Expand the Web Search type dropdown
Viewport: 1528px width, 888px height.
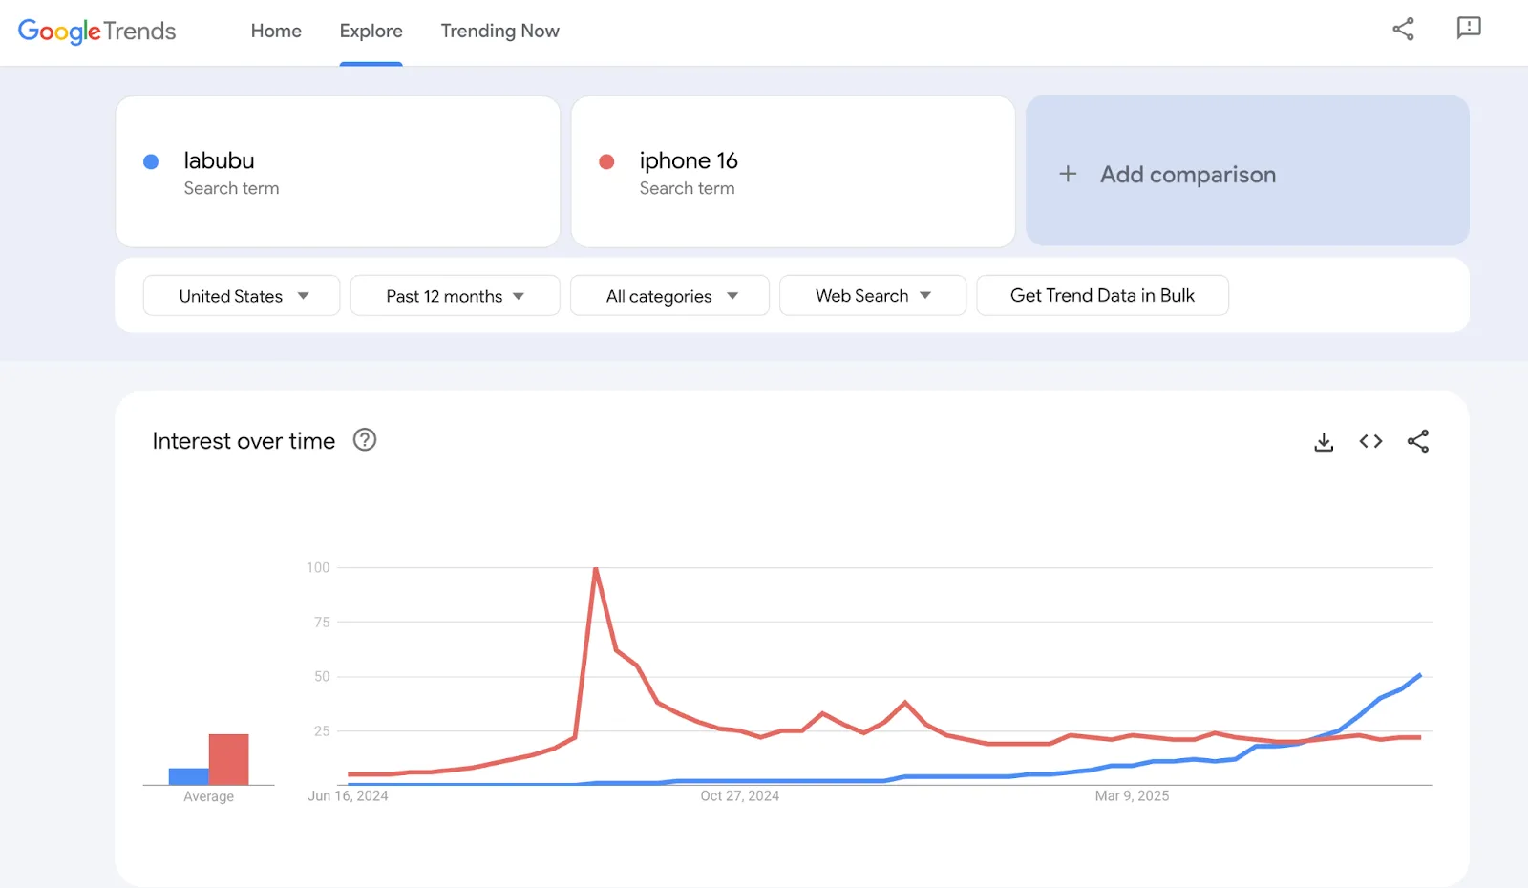[x=872, y=296]
